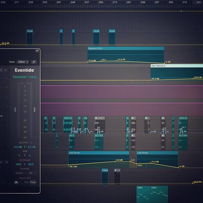203x203 pixels.
Task: Click the output link stepper arrows
Action: [x=25, y=147]
